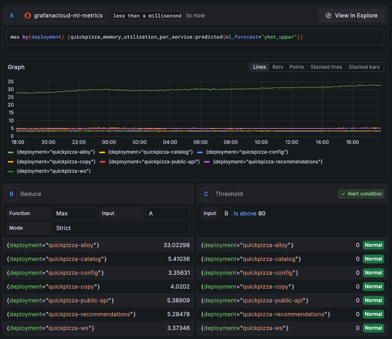Viewport: 392px width, 339px height.
Task: Click the threshold value 80
Action: pos(262,213)
